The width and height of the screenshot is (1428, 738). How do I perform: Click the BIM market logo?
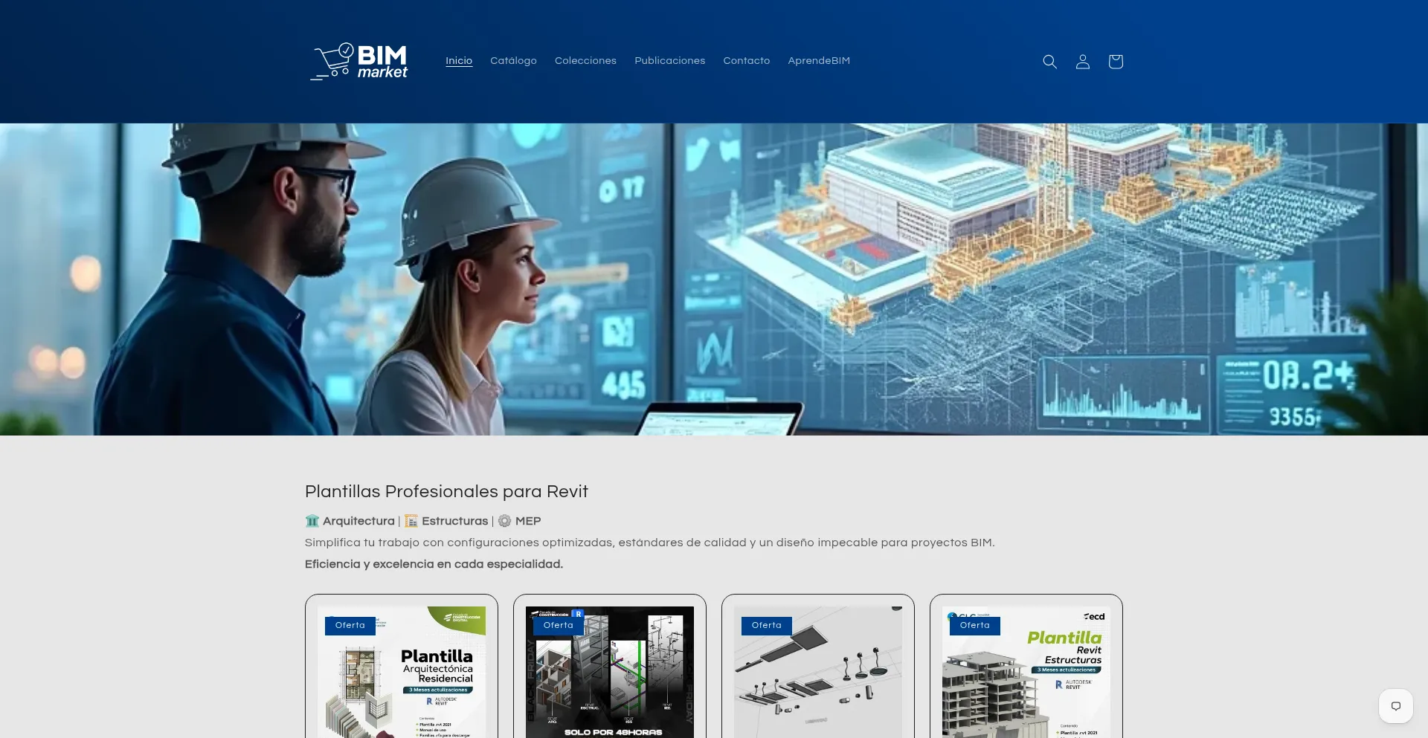(x=359, y=62)
